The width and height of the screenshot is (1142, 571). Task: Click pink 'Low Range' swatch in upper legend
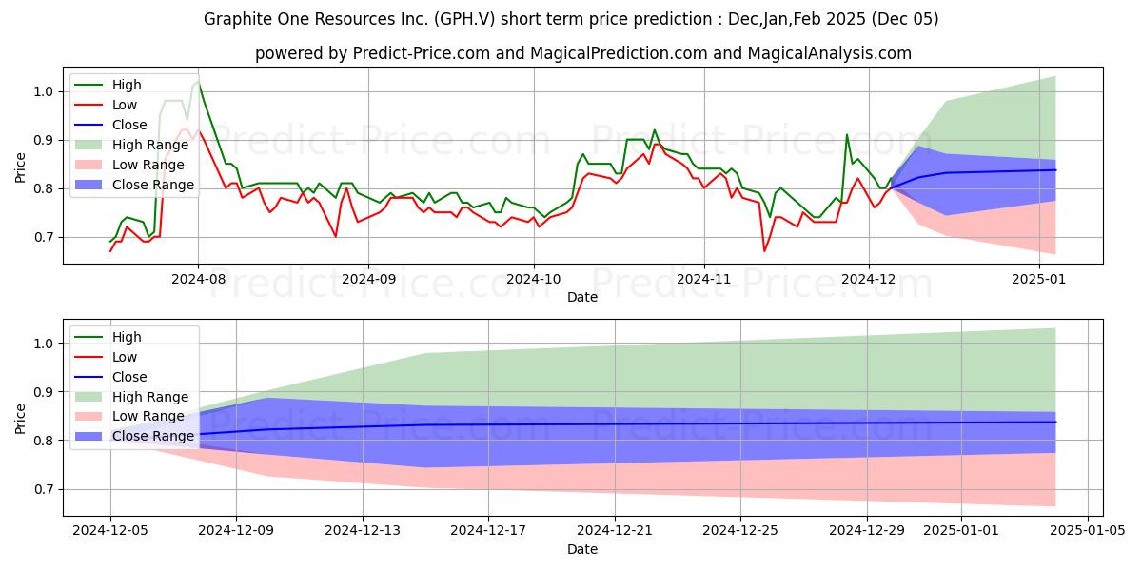point(90,165)
